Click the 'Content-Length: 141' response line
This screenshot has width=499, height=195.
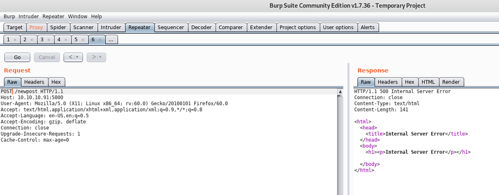381,110
